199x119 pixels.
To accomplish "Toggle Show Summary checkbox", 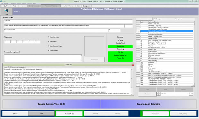I will [49, 50].
